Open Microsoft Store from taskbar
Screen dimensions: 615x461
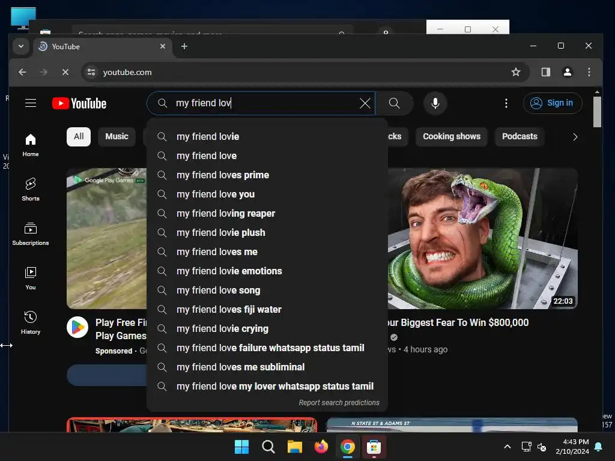click(x=374, y=447)
